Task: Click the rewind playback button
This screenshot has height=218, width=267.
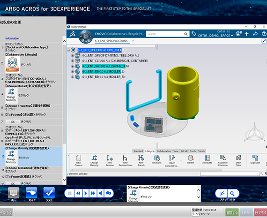Action: [78, 193]
